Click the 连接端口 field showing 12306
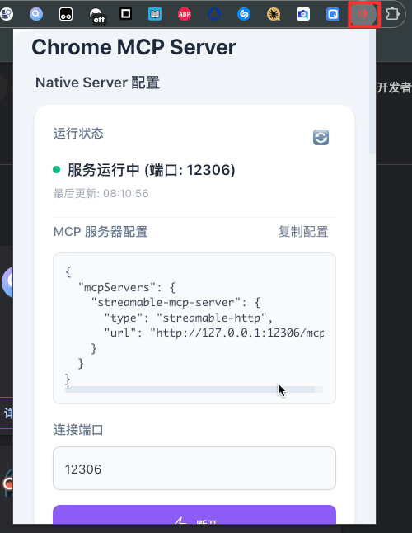Image resolution: width=412 pixels, height=533 pixels. (x=194, y=469)
